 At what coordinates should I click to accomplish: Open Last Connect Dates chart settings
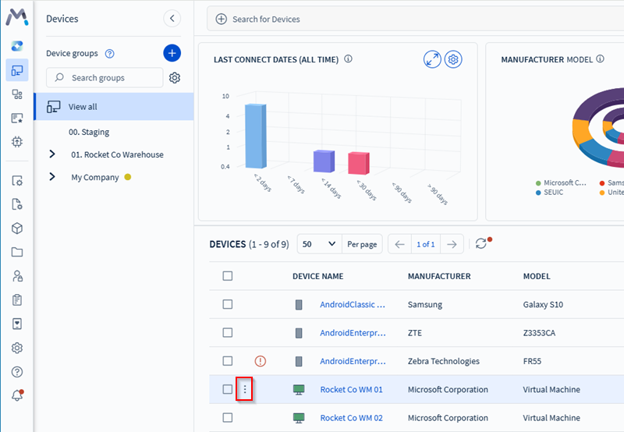[x=453, y=59]
